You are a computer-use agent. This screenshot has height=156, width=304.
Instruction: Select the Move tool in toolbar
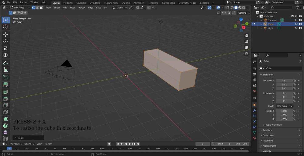coord(5,35)
